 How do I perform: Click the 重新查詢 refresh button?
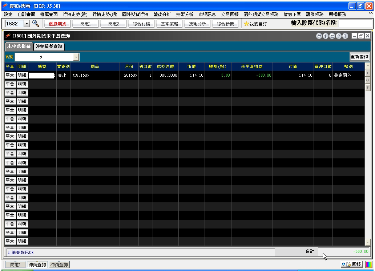pos(359,57)
